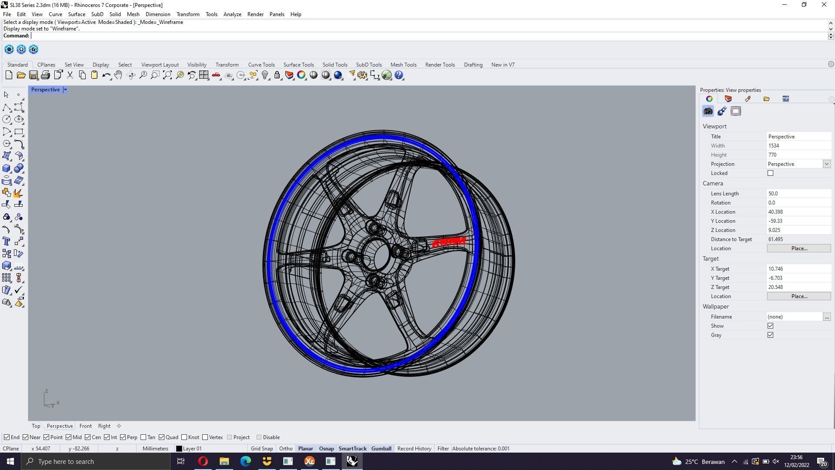Toggle Ortho mode in status bar
This screenshot has width=835, height=470.
286,449
